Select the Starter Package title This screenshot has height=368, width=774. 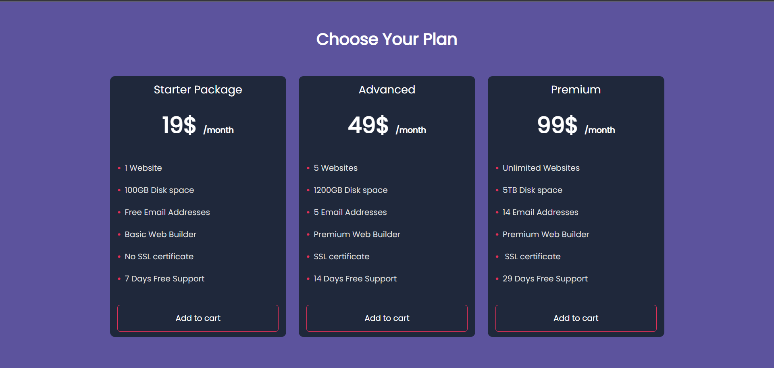198,90
